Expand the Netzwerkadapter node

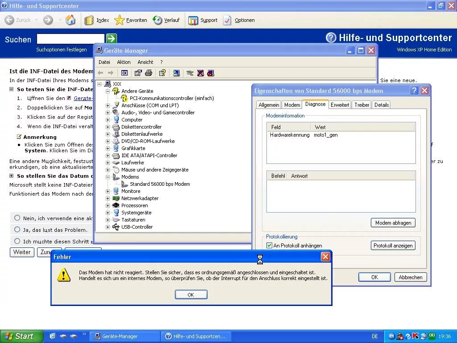coord(108,198)
